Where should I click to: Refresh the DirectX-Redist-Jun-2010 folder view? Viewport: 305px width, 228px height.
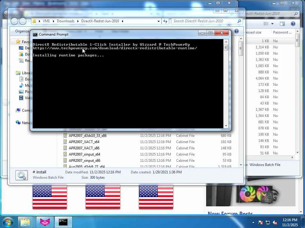coord(165,21)
